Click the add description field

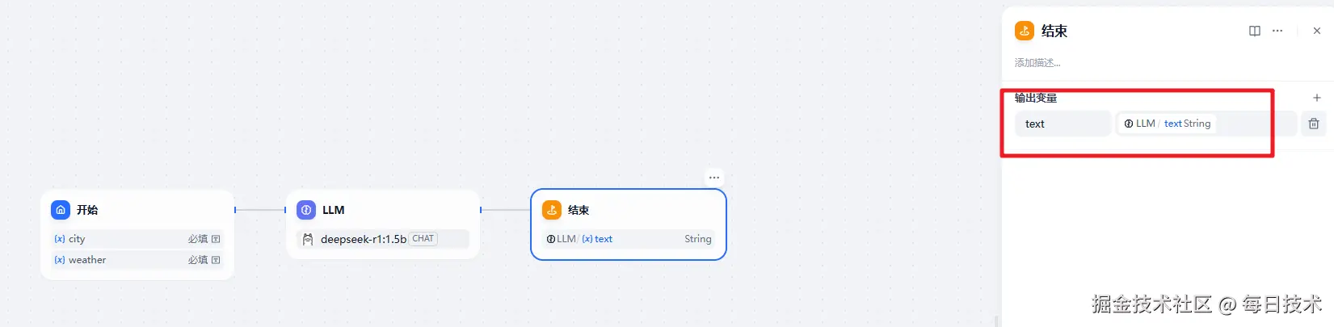1037,63
